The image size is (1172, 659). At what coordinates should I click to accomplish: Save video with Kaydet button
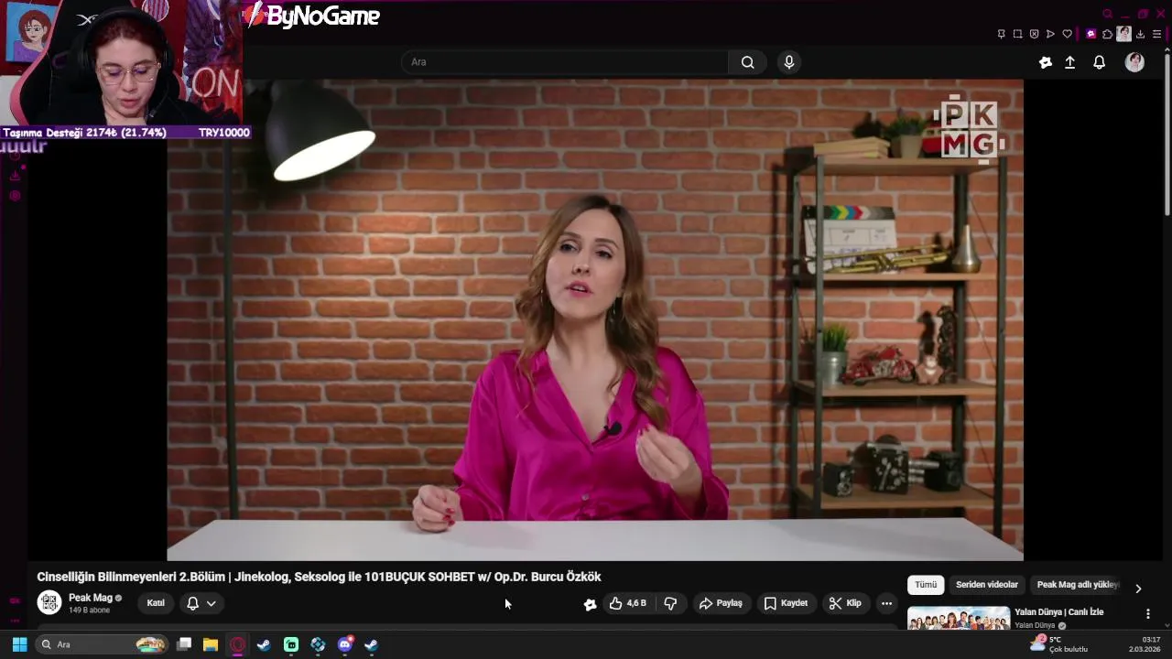click(786, 603)
